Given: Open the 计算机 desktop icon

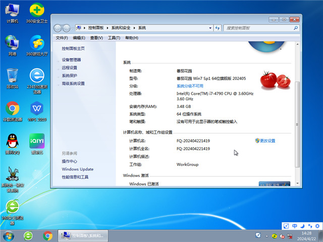Looking at the screenshot, I should click(x=12, y=14).
